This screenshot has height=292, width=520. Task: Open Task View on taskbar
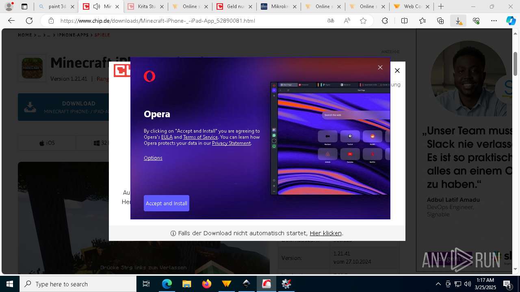point(146,284)
